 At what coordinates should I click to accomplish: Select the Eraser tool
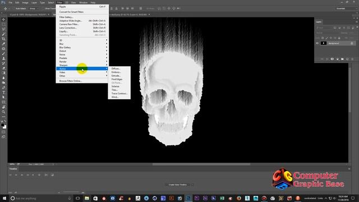[x=3, y=68]
